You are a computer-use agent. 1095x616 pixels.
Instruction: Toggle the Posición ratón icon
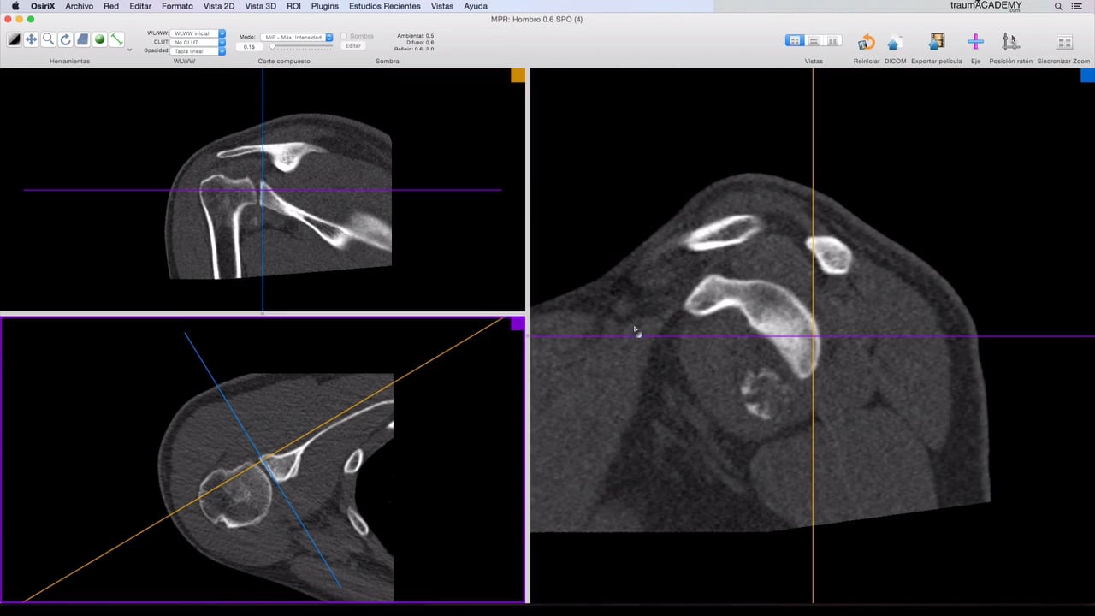point(1010,42)
